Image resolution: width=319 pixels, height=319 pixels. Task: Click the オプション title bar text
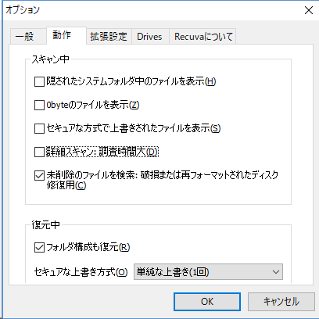(23, 10)
